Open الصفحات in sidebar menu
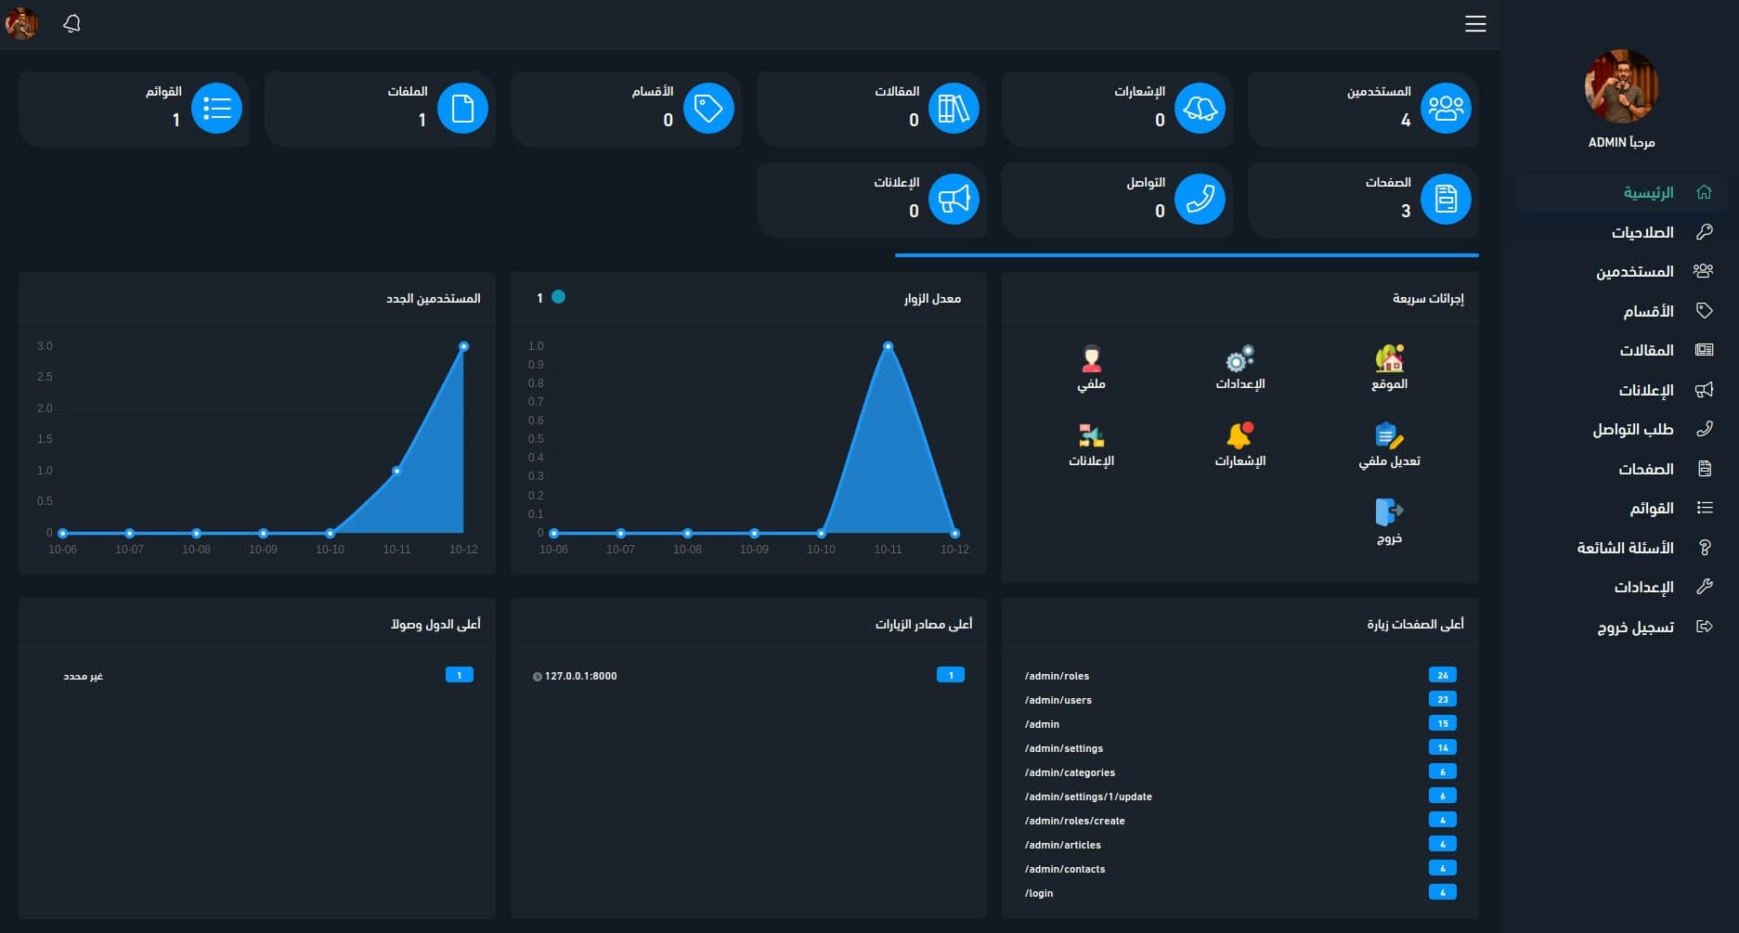This screenshot has height=933, width=1739. (1621, 469)
